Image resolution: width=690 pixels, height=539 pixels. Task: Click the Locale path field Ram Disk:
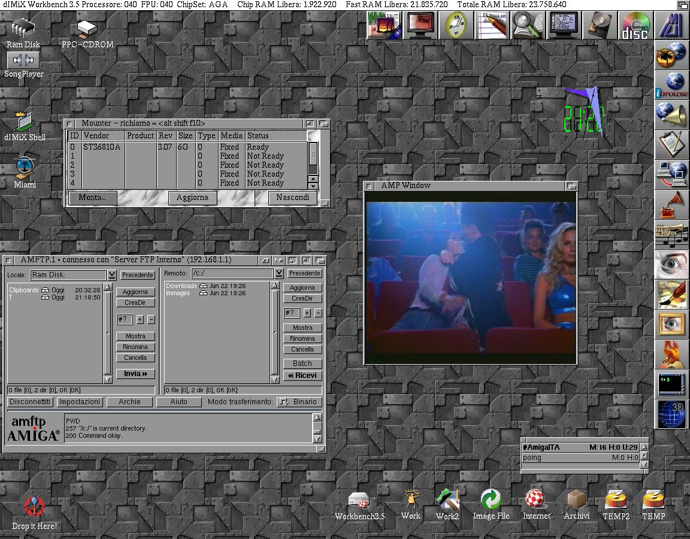pos(68,275)
